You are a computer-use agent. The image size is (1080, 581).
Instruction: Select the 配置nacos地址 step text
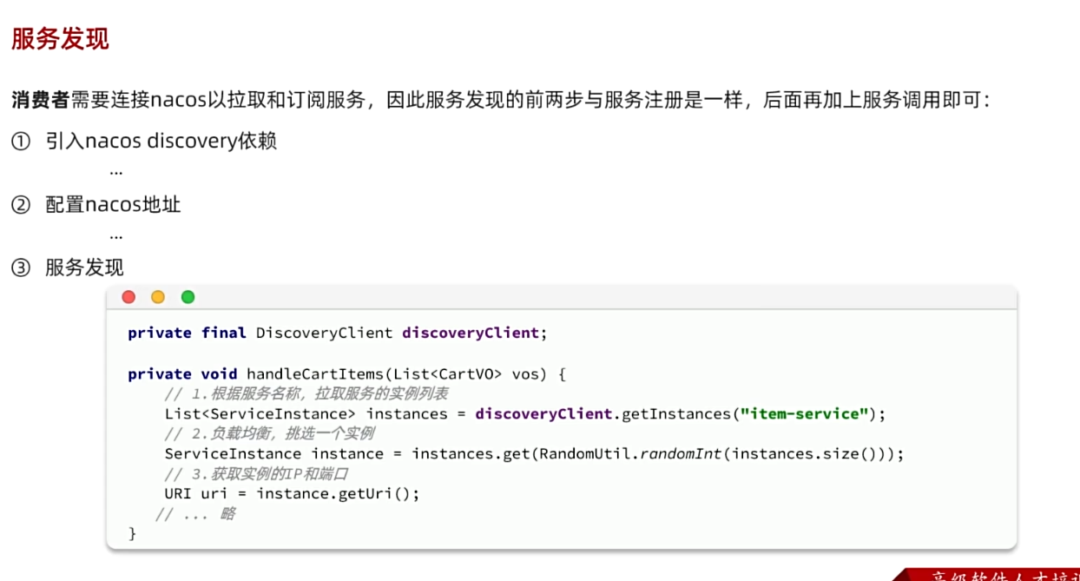pyautogui.click(x=114, y=205)
